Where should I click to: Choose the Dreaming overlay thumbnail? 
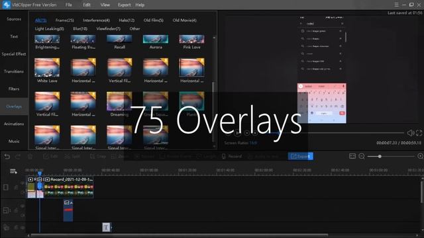point(119,101)
